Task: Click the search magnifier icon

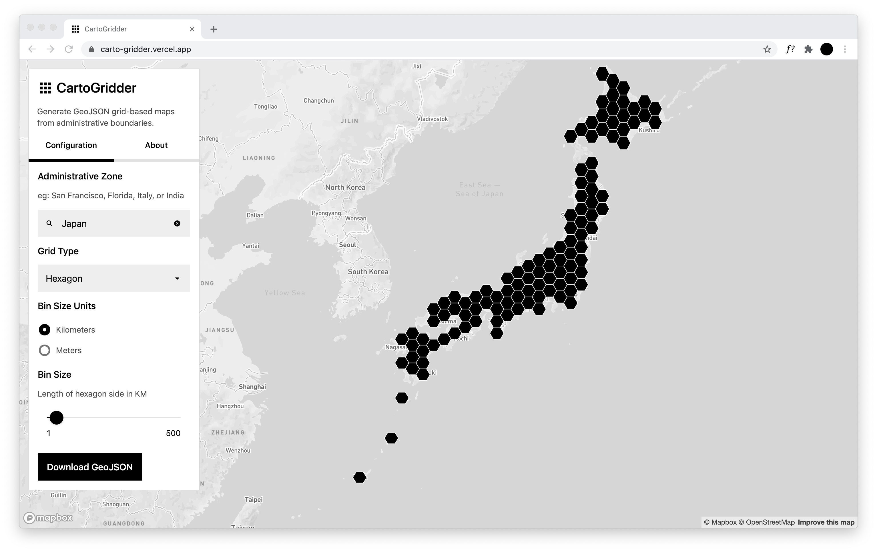Action: pyautogui.click(x=49, y=223)
